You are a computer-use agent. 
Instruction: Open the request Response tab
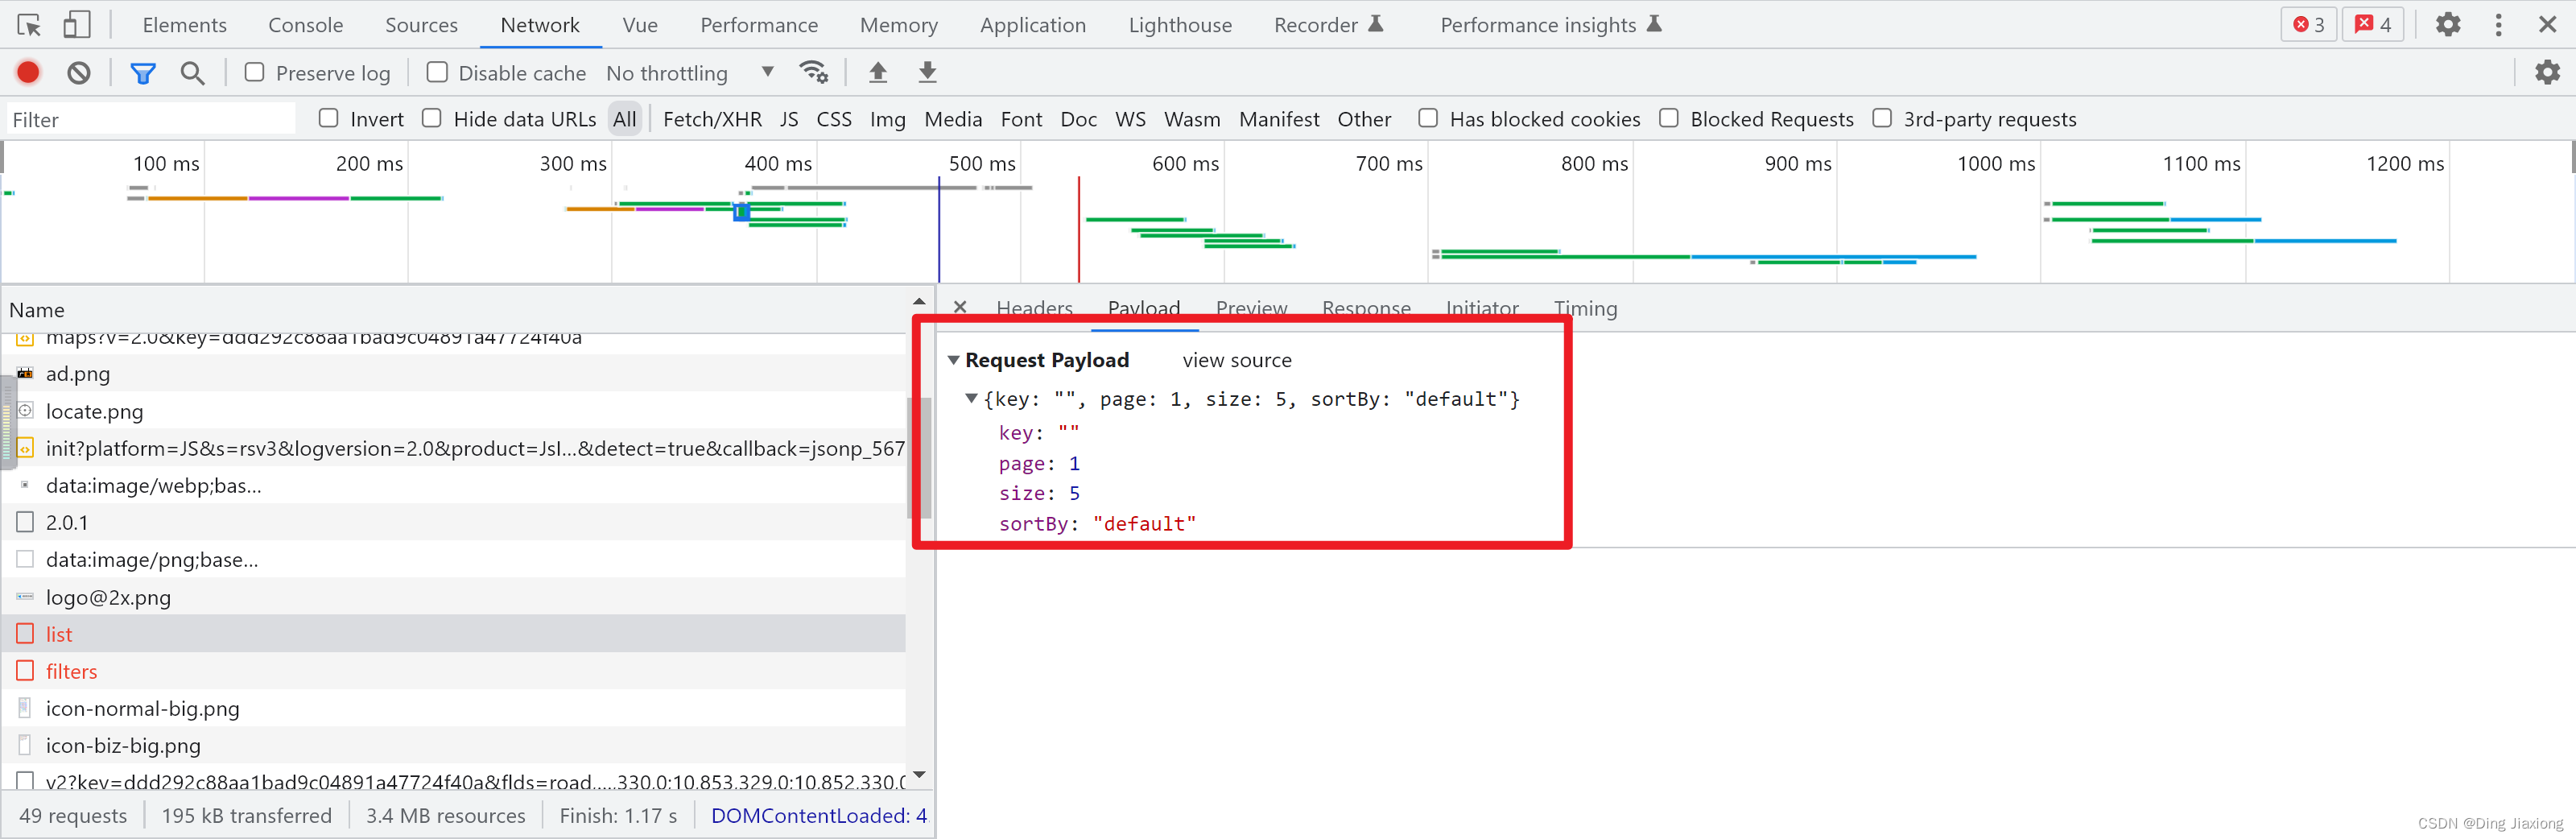coord(1366,308)
